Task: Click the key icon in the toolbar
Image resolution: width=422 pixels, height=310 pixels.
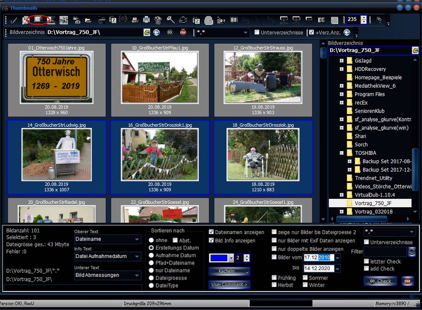Action: [x=171, y=20]
